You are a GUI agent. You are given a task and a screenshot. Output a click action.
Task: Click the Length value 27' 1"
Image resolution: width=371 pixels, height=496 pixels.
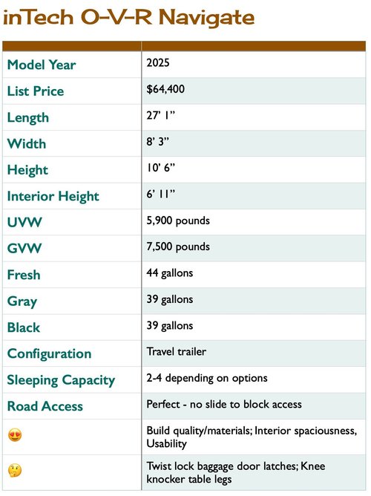point(160,115)
